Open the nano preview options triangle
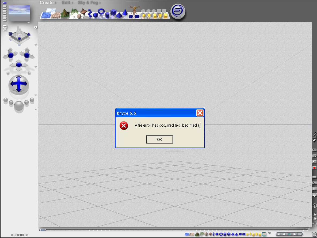 (29, 23)
